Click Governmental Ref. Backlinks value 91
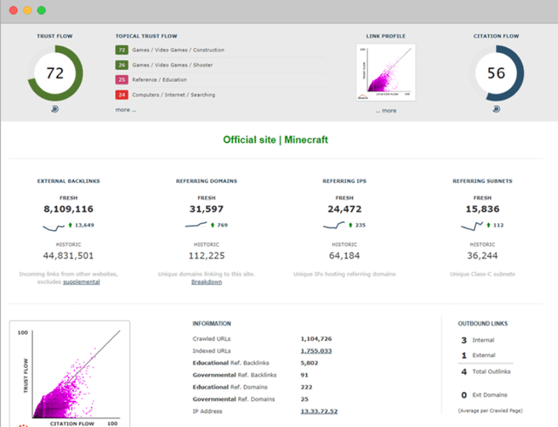Screen dimensions: 558x427 pyautogui.click(x=304, y=375)
